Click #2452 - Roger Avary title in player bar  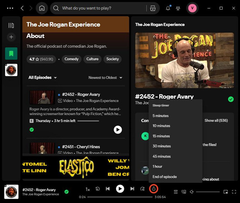click(x=39, y=190)
